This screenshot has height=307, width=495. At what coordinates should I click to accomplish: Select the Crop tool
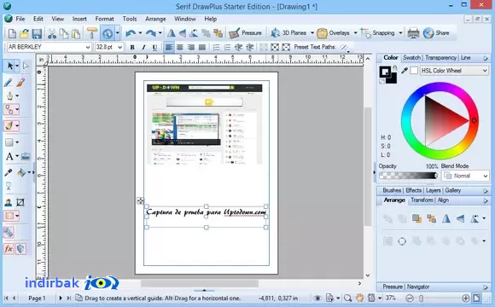tap(20, 202)
